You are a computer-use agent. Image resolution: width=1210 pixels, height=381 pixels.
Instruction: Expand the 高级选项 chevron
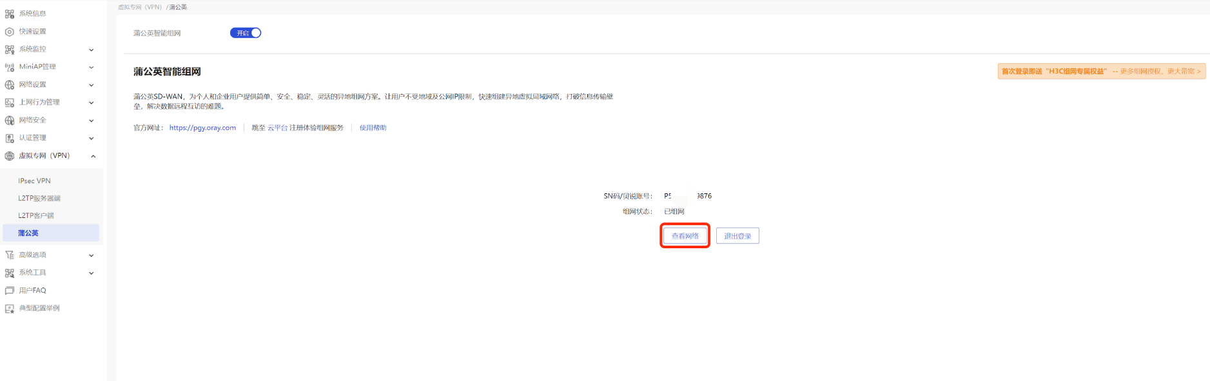pos(92,255)
